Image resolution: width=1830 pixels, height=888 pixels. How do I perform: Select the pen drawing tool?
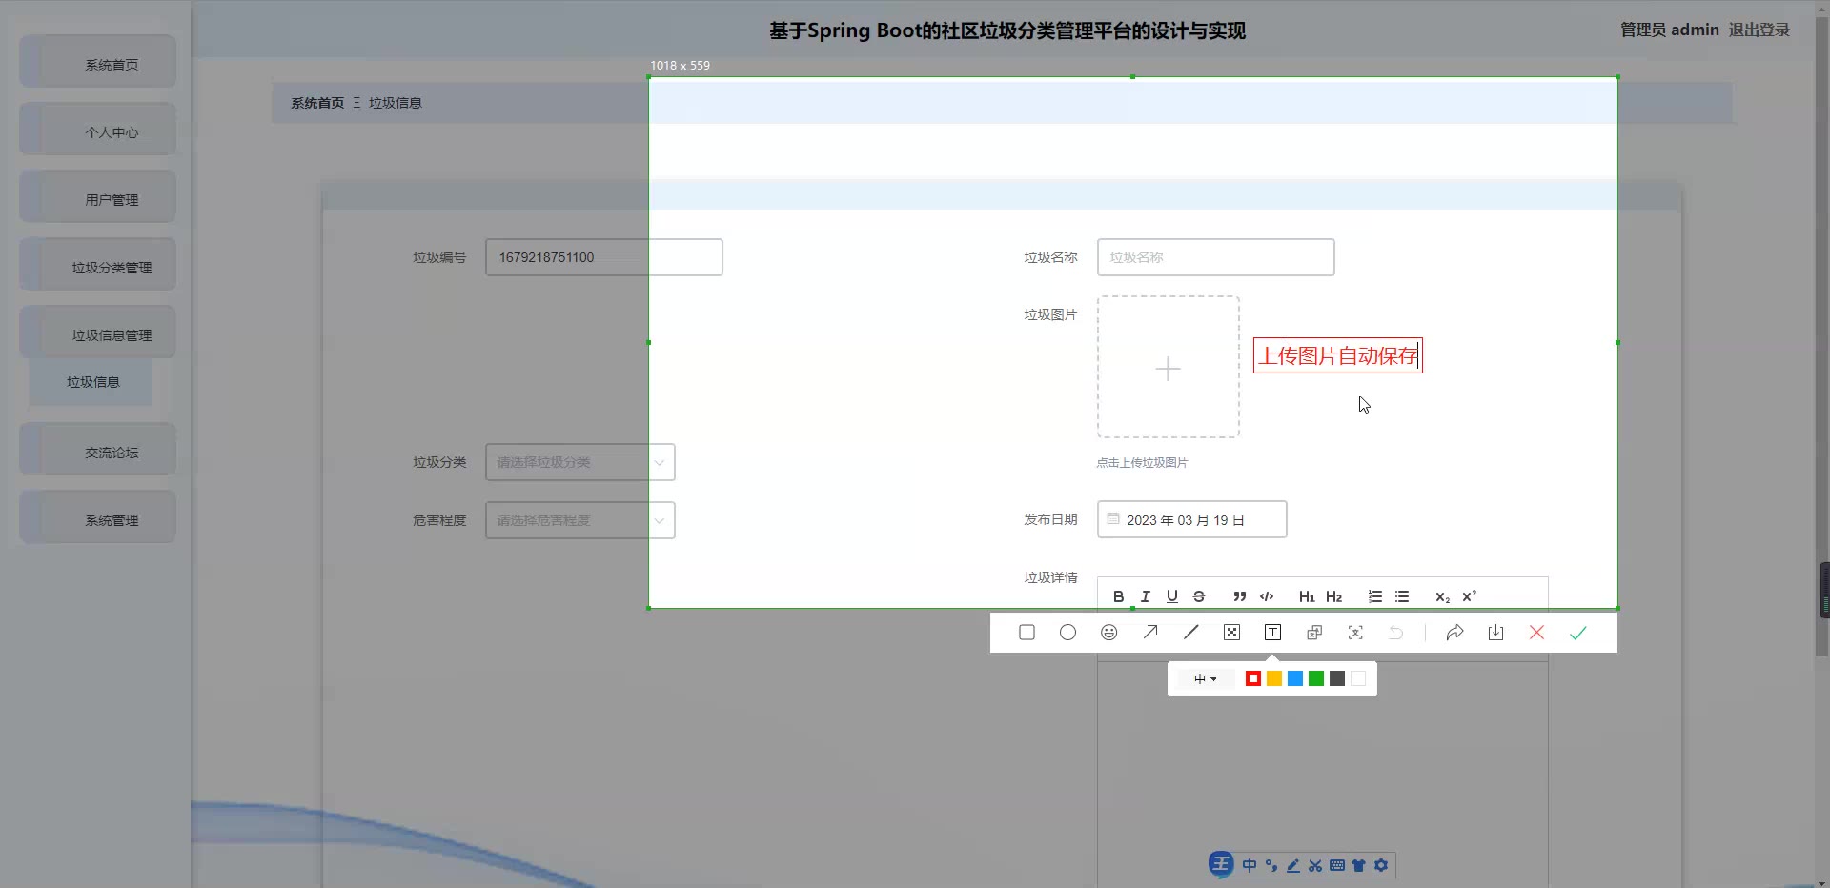(x=1191, y=633)
